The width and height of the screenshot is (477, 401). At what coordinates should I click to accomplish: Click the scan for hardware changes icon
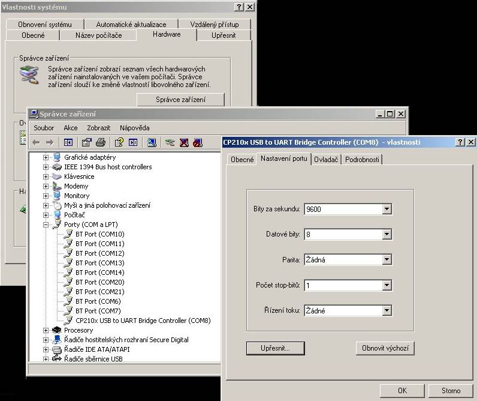coord(152,142)
